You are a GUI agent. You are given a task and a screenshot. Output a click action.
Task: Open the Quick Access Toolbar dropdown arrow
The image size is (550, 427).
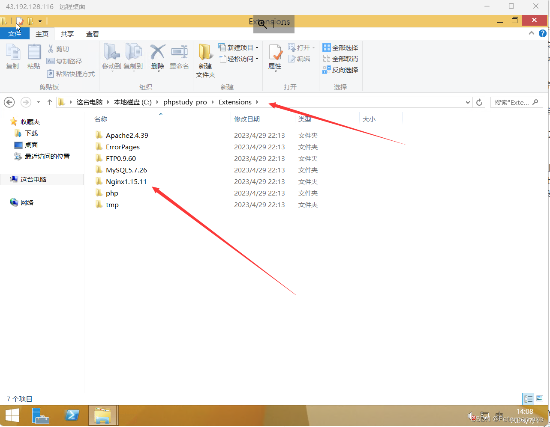40,21
